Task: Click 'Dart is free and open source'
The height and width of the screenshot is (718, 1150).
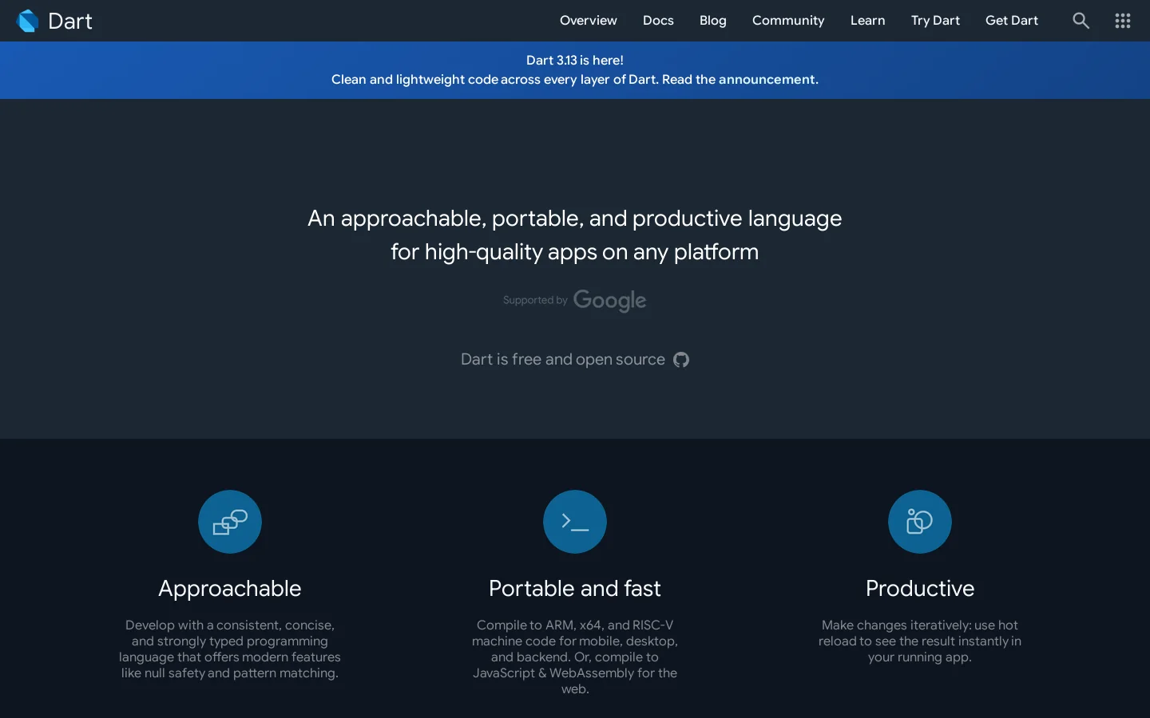Action: 563,360
